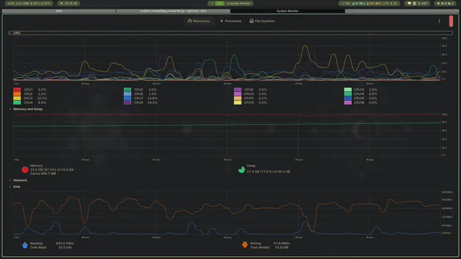Click the orange Writing arrow icon
Screen dimensions: 461x259
click(245, 245)
